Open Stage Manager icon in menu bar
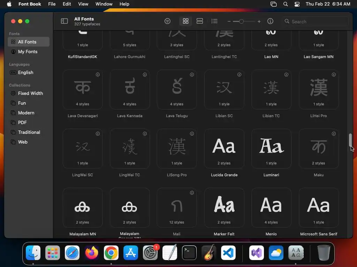The width and height of the screenshot is (357, 267). pos(273,4)
